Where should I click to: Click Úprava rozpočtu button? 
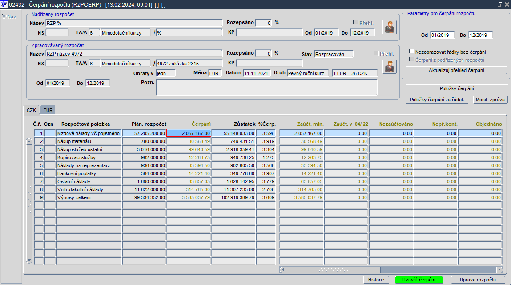[478, 280]
